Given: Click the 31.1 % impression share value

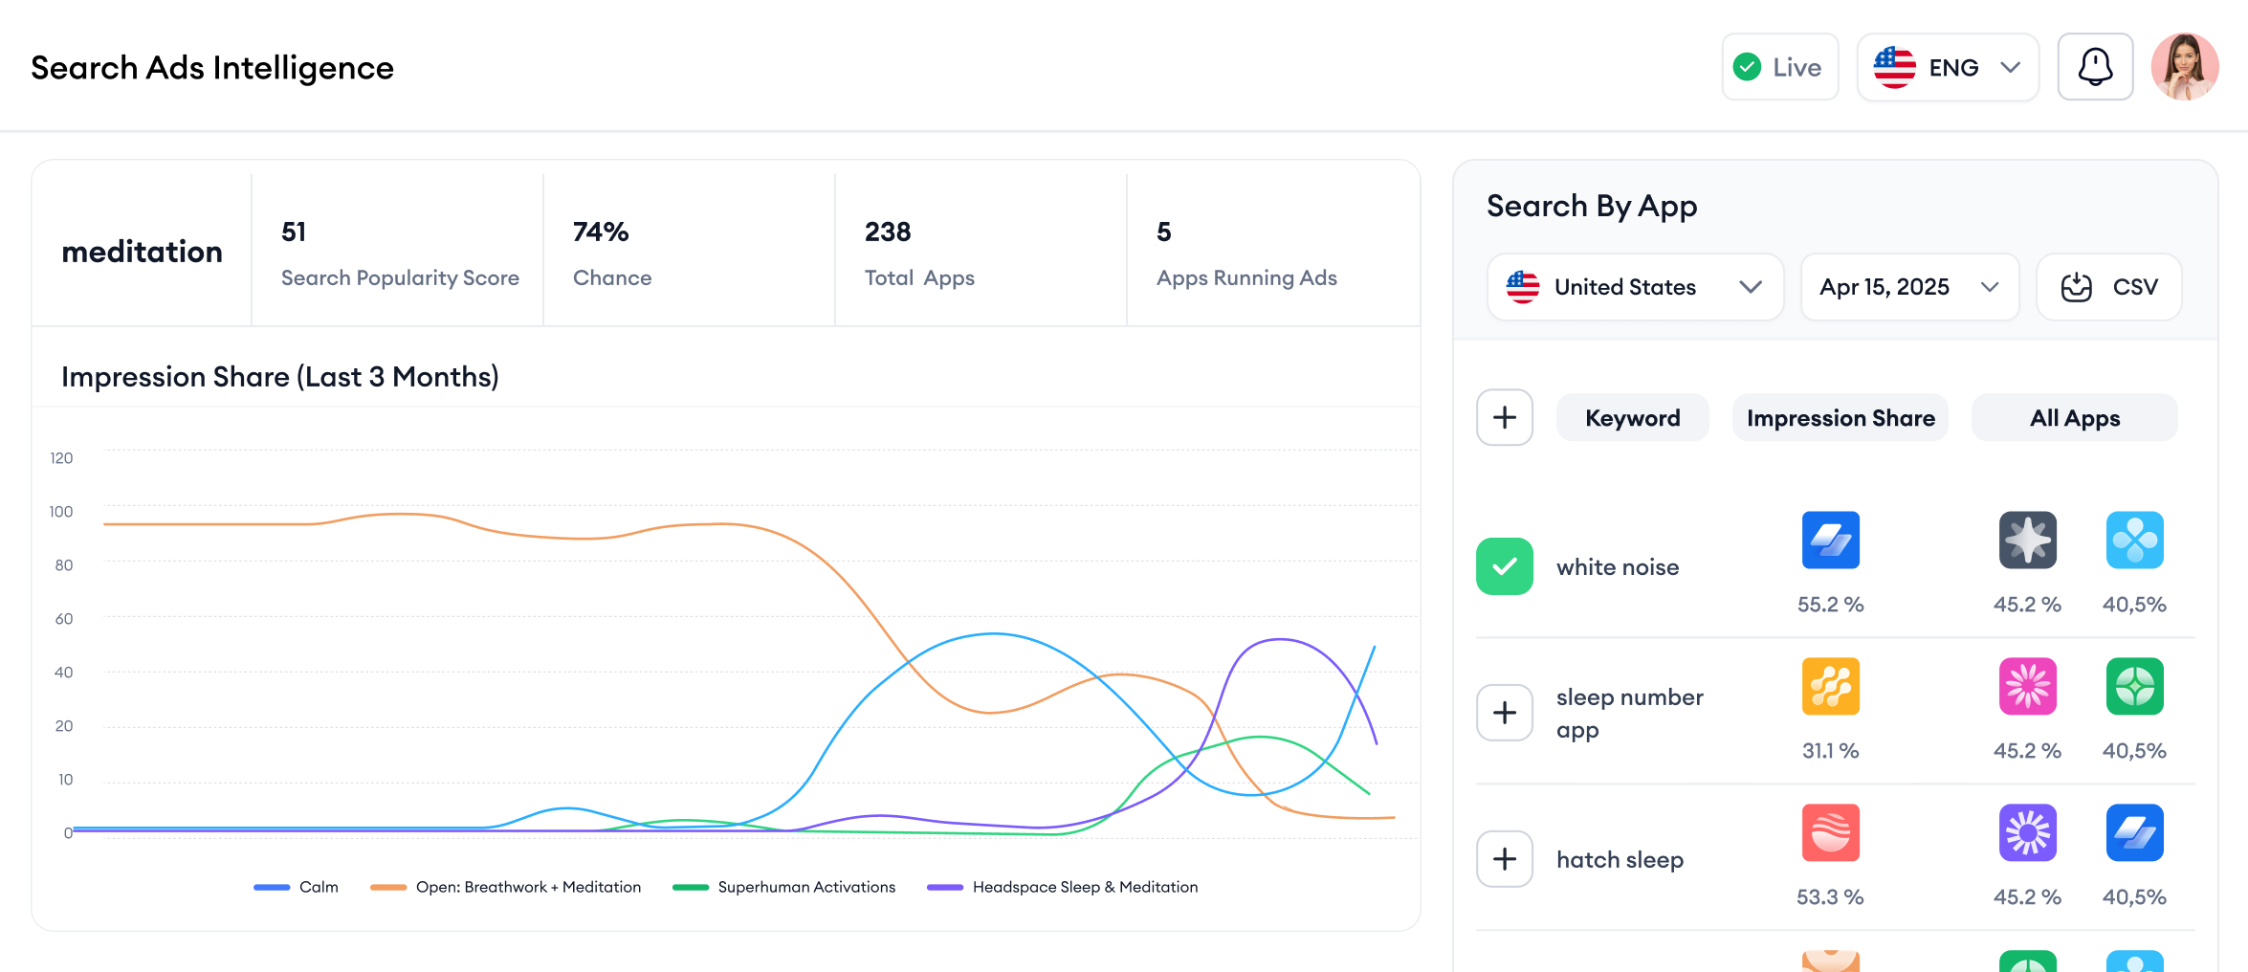Looking at the screenshot, I should point(1831,751).
